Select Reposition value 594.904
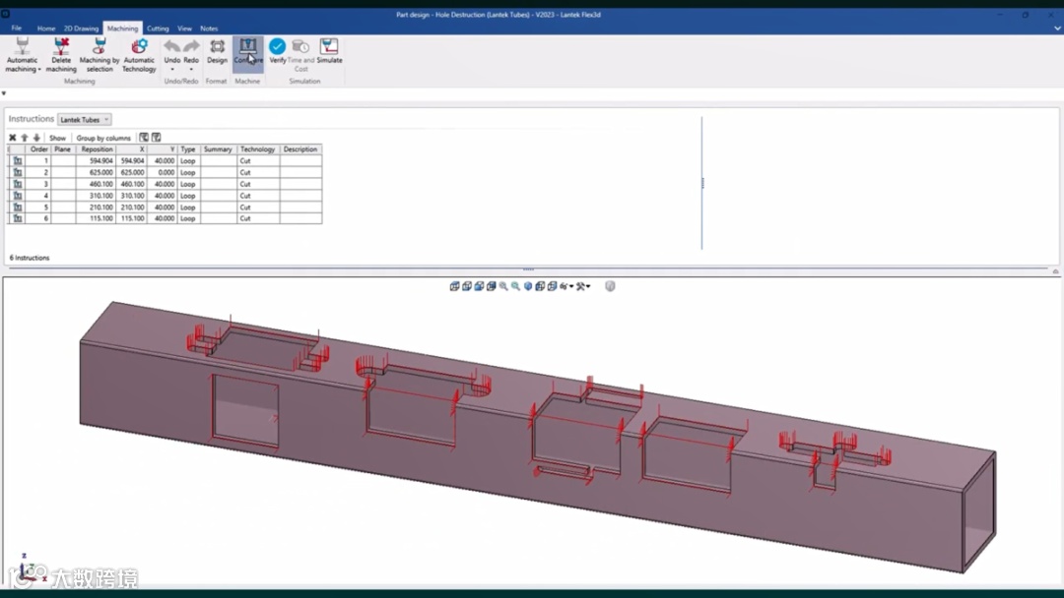1064x598 pixels. tap(97, 161)
